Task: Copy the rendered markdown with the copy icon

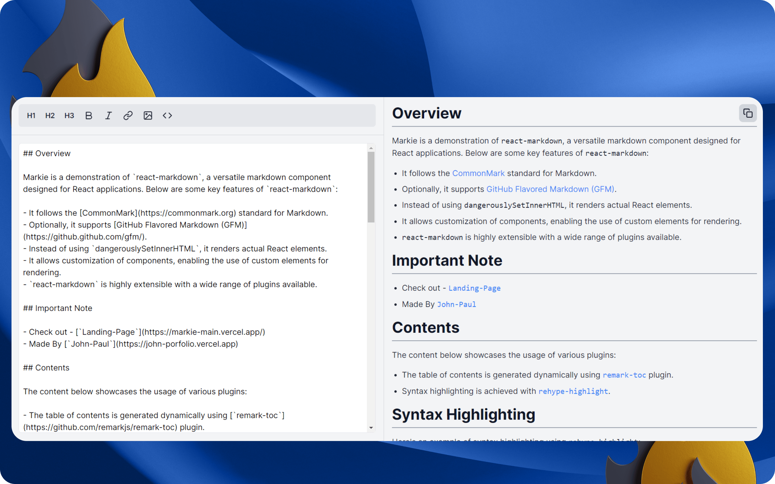Action: click(748, 113)
